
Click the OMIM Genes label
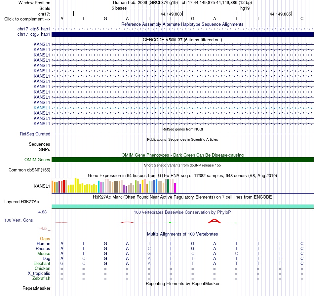(37, 160)
